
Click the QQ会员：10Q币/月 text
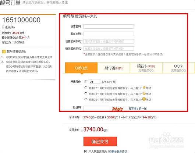(x=13, y=42)
